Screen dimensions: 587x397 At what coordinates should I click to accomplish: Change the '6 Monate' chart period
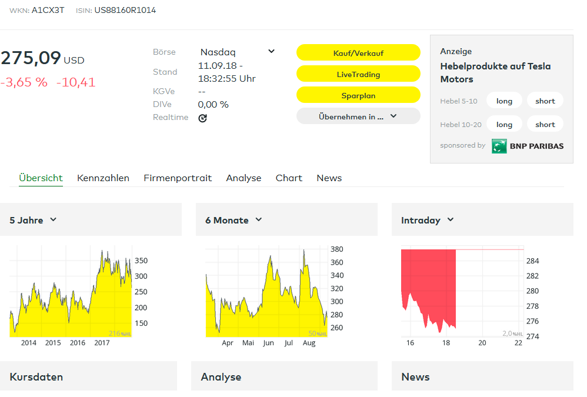click(x=234, y=220)
